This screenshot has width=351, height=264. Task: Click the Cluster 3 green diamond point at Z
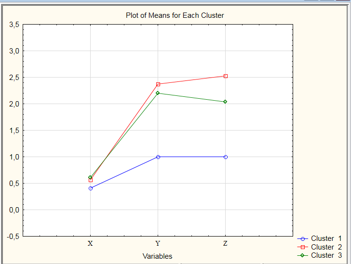pos(225,102)
